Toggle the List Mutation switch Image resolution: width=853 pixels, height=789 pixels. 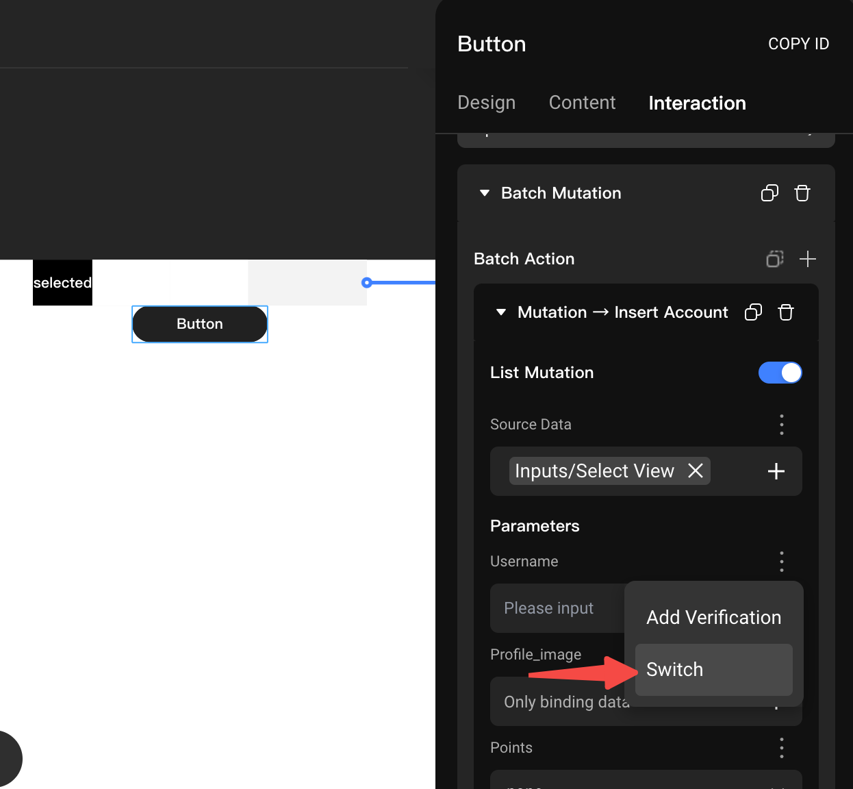[780, 373]
